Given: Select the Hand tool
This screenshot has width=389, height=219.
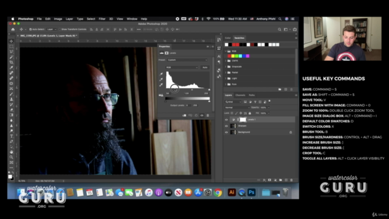Looking at the screenshot, I should coord(11,151).
